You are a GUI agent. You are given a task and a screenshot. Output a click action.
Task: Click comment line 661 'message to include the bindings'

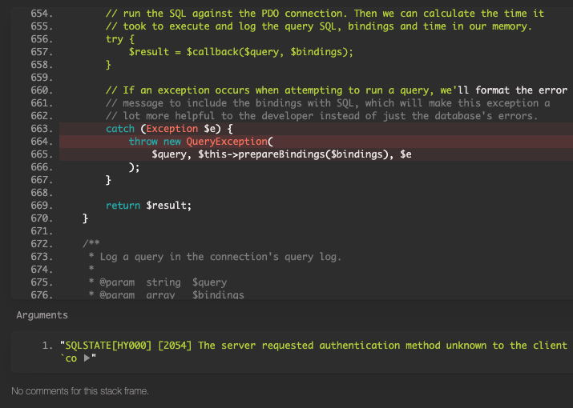[x=328, y=103]
